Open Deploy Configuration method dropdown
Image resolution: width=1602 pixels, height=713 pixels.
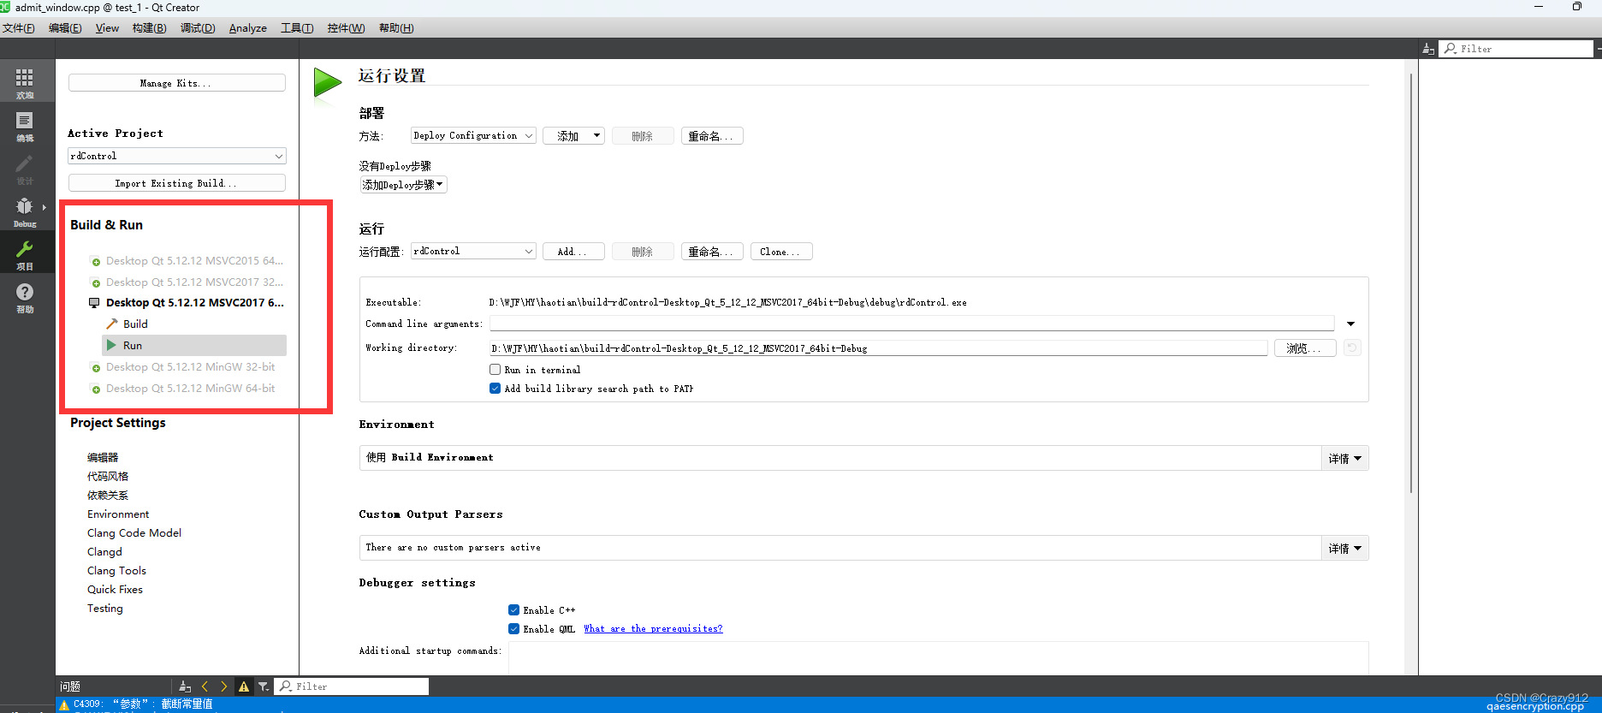click(x=473, y=135)
